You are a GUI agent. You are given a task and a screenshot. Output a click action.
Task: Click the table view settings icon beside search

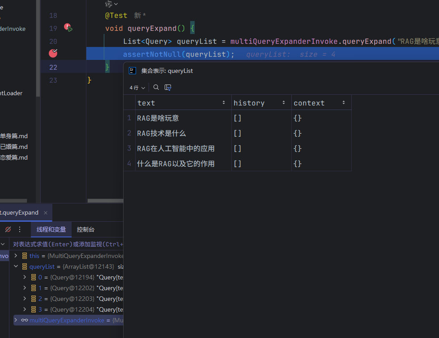(x=168, y=88)
